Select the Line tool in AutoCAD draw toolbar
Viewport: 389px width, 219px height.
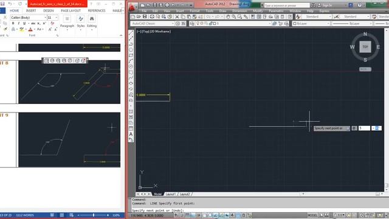pyautogui.click(x=131, y=33)
